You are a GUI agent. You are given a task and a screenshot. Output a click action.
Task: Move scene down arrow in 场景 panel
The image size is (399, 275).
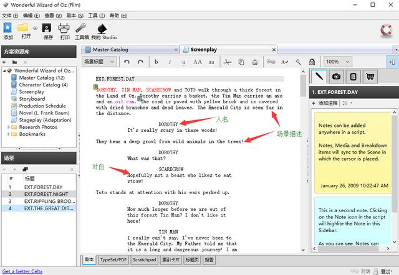click(x=4, y=169)
